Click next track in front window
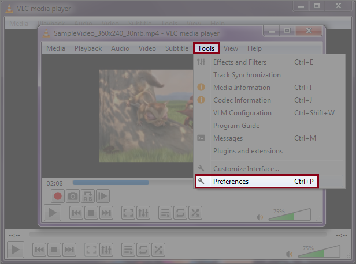This screenshot has height=264, width=356. click(106, 213)
